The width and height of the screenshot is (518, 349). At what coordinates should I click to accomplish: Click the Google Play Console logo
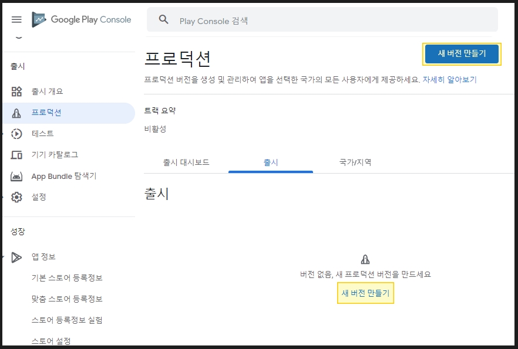82,19
